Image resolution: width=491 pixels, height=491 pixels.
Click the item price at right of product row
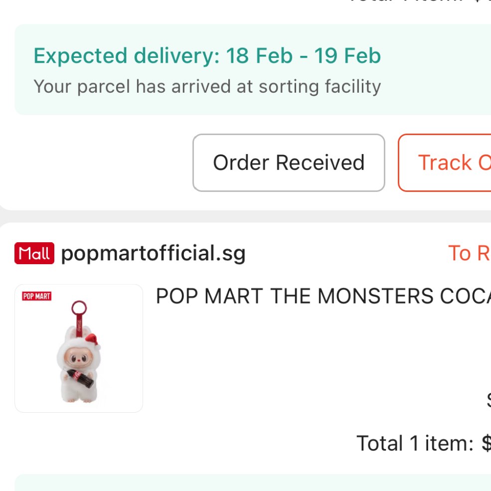(x=488, y=399)
